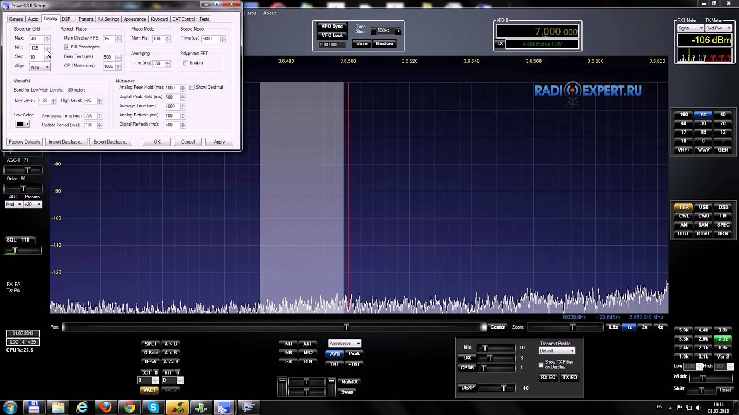
Task: Click the Main Display FPS field
Action: 108,39
